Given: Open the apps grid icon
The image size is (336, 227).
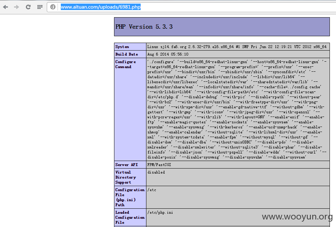Looking at the screenshot, I should click(x=40, y=7).
